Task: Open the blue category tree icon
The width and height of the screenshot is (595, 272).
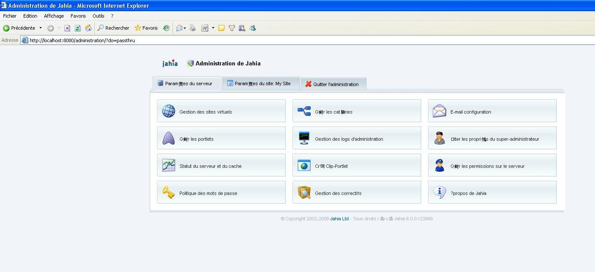Action: (304, 111)
